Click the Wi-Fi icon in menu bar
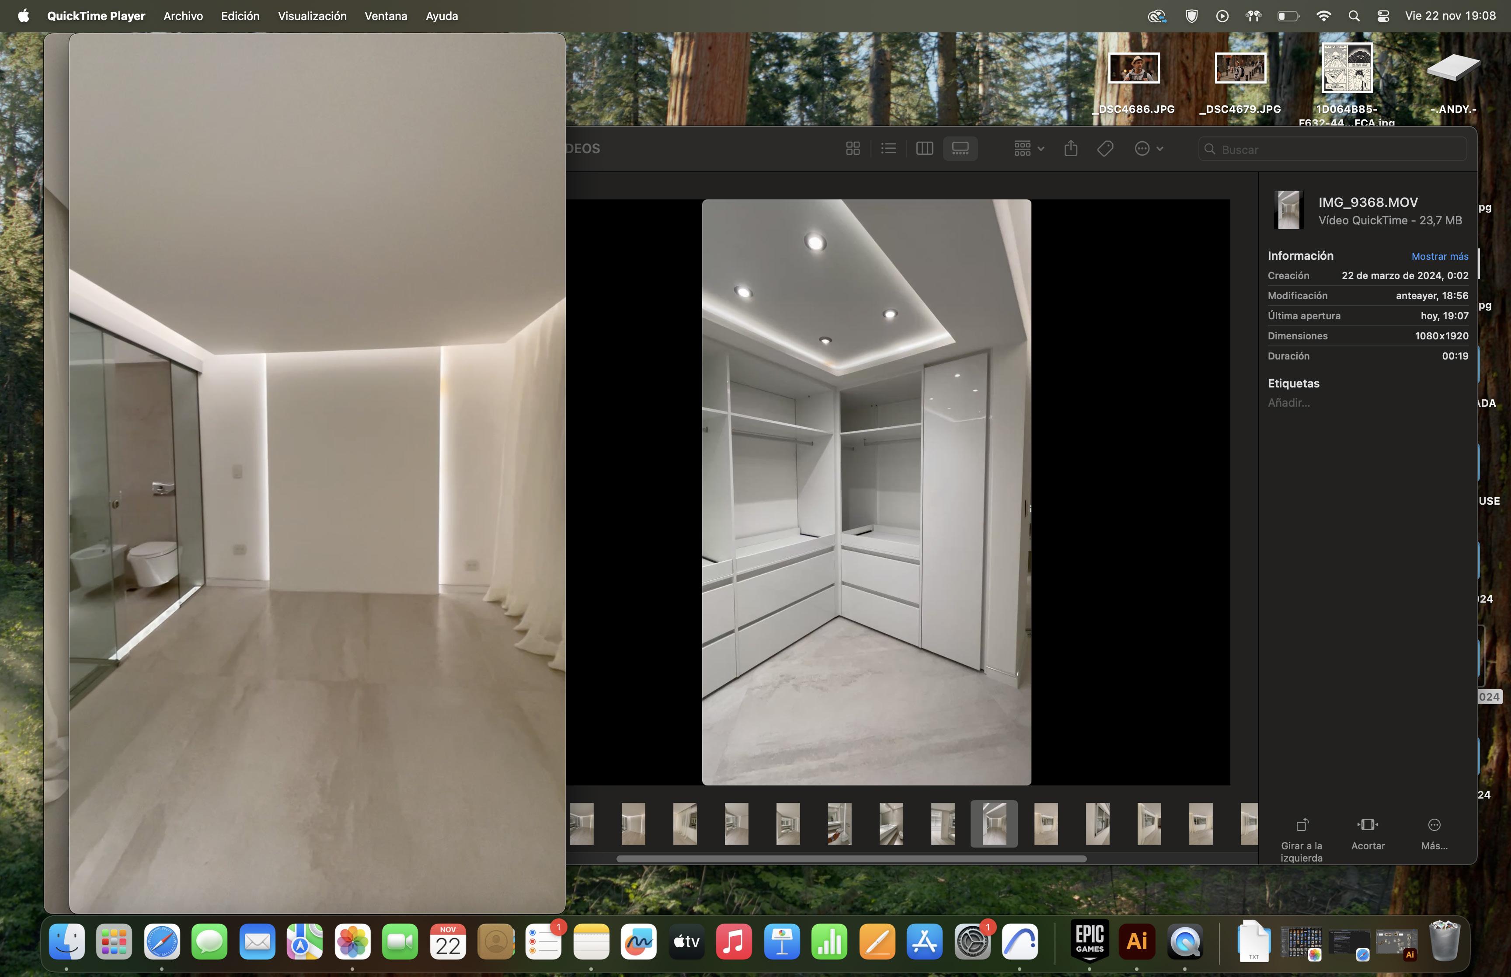This screenshot has width=1511, height=977. click(x=1323, y=16)
